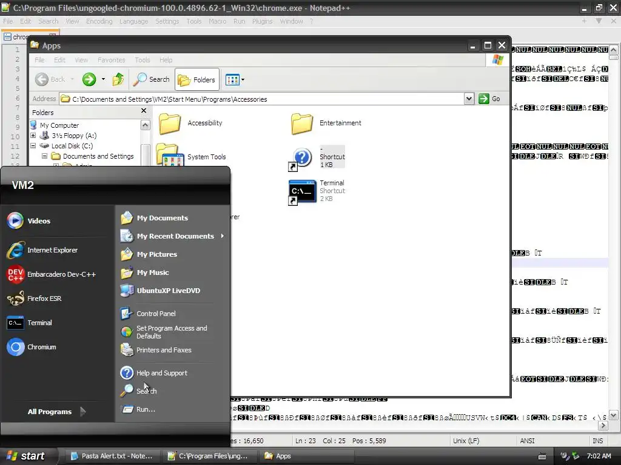Viewport: 621px width, 465px height.
Task: Go up one folder level in Explorer
Action: [118, 79]
